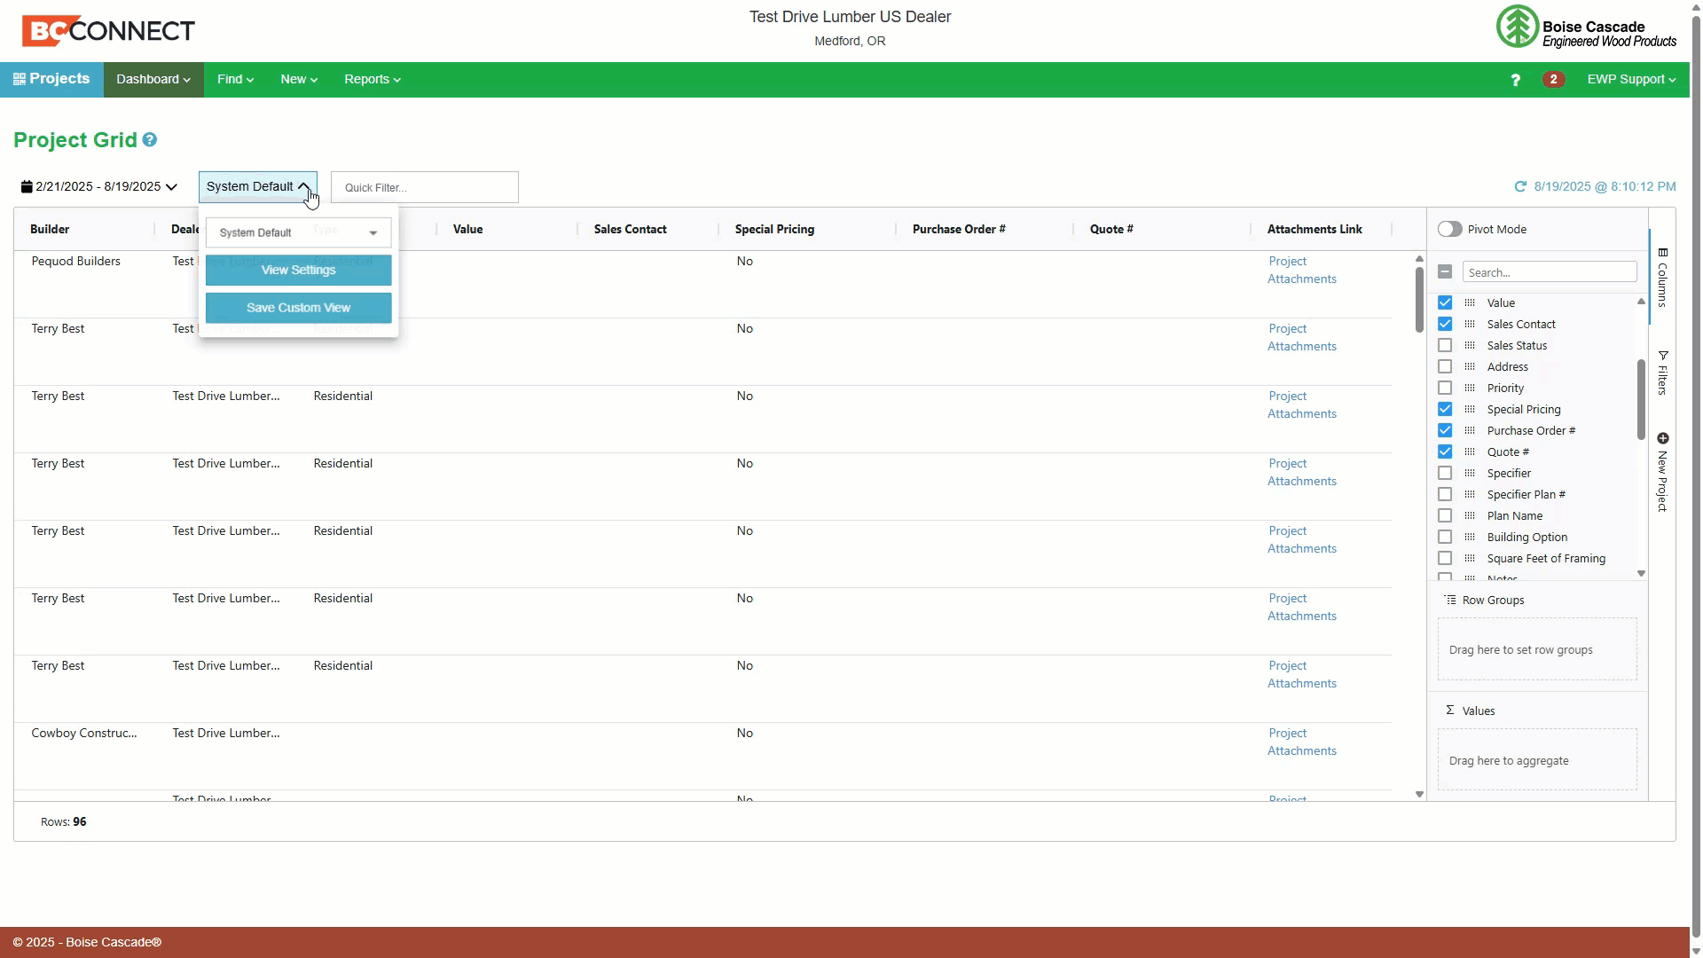The width and height of the screenshot is (1703, 958).
Task: Grab the drag handle for Square Feet of Framing
Action: [1470, 558]
